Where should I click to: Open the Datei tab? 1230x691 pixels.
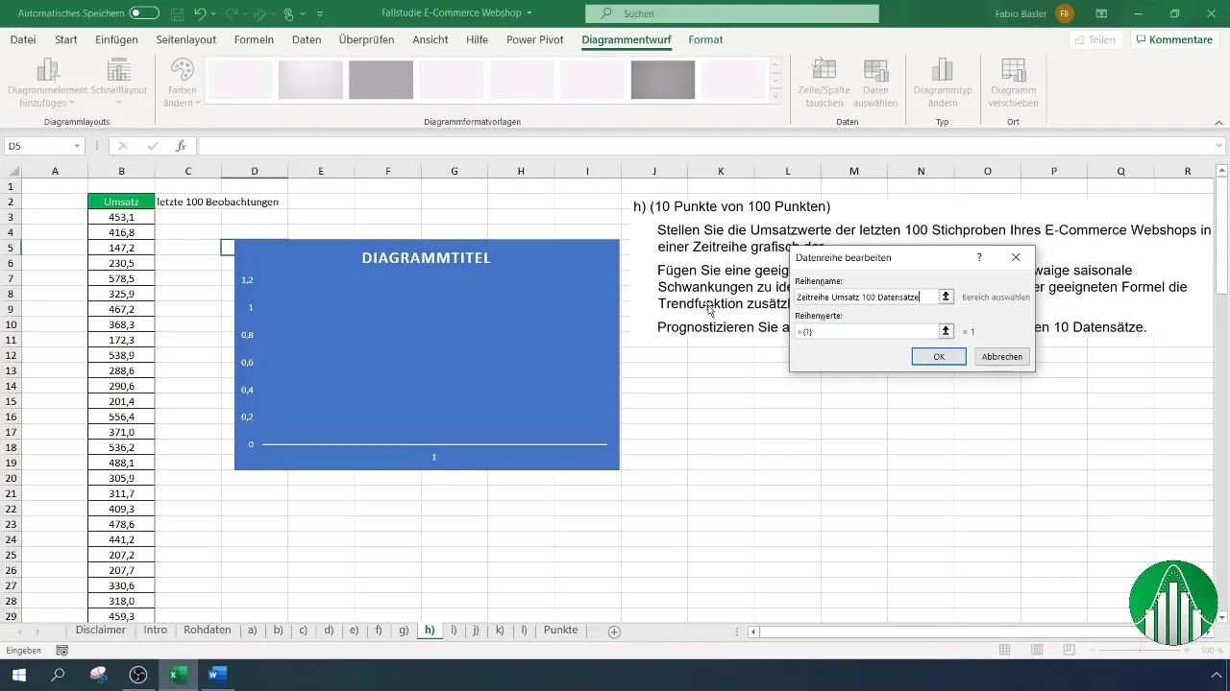[x=23, y=39]
